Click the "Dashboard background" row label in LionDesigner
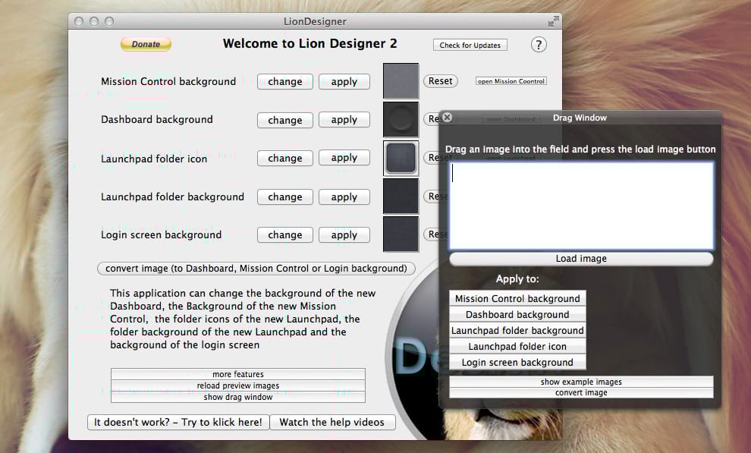 [x=156, y=119]
